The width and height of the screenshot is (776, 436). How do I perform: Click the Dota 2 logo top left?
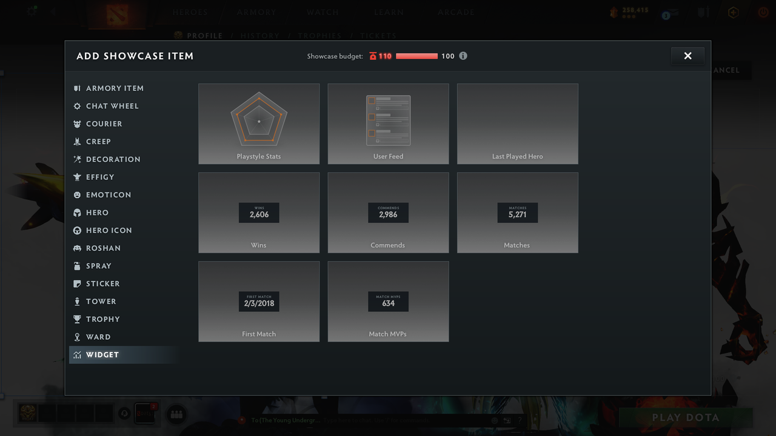[x=116, y=15]
